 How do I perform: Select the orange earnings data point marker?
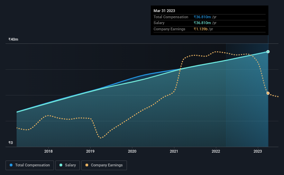tap(268, 93)
